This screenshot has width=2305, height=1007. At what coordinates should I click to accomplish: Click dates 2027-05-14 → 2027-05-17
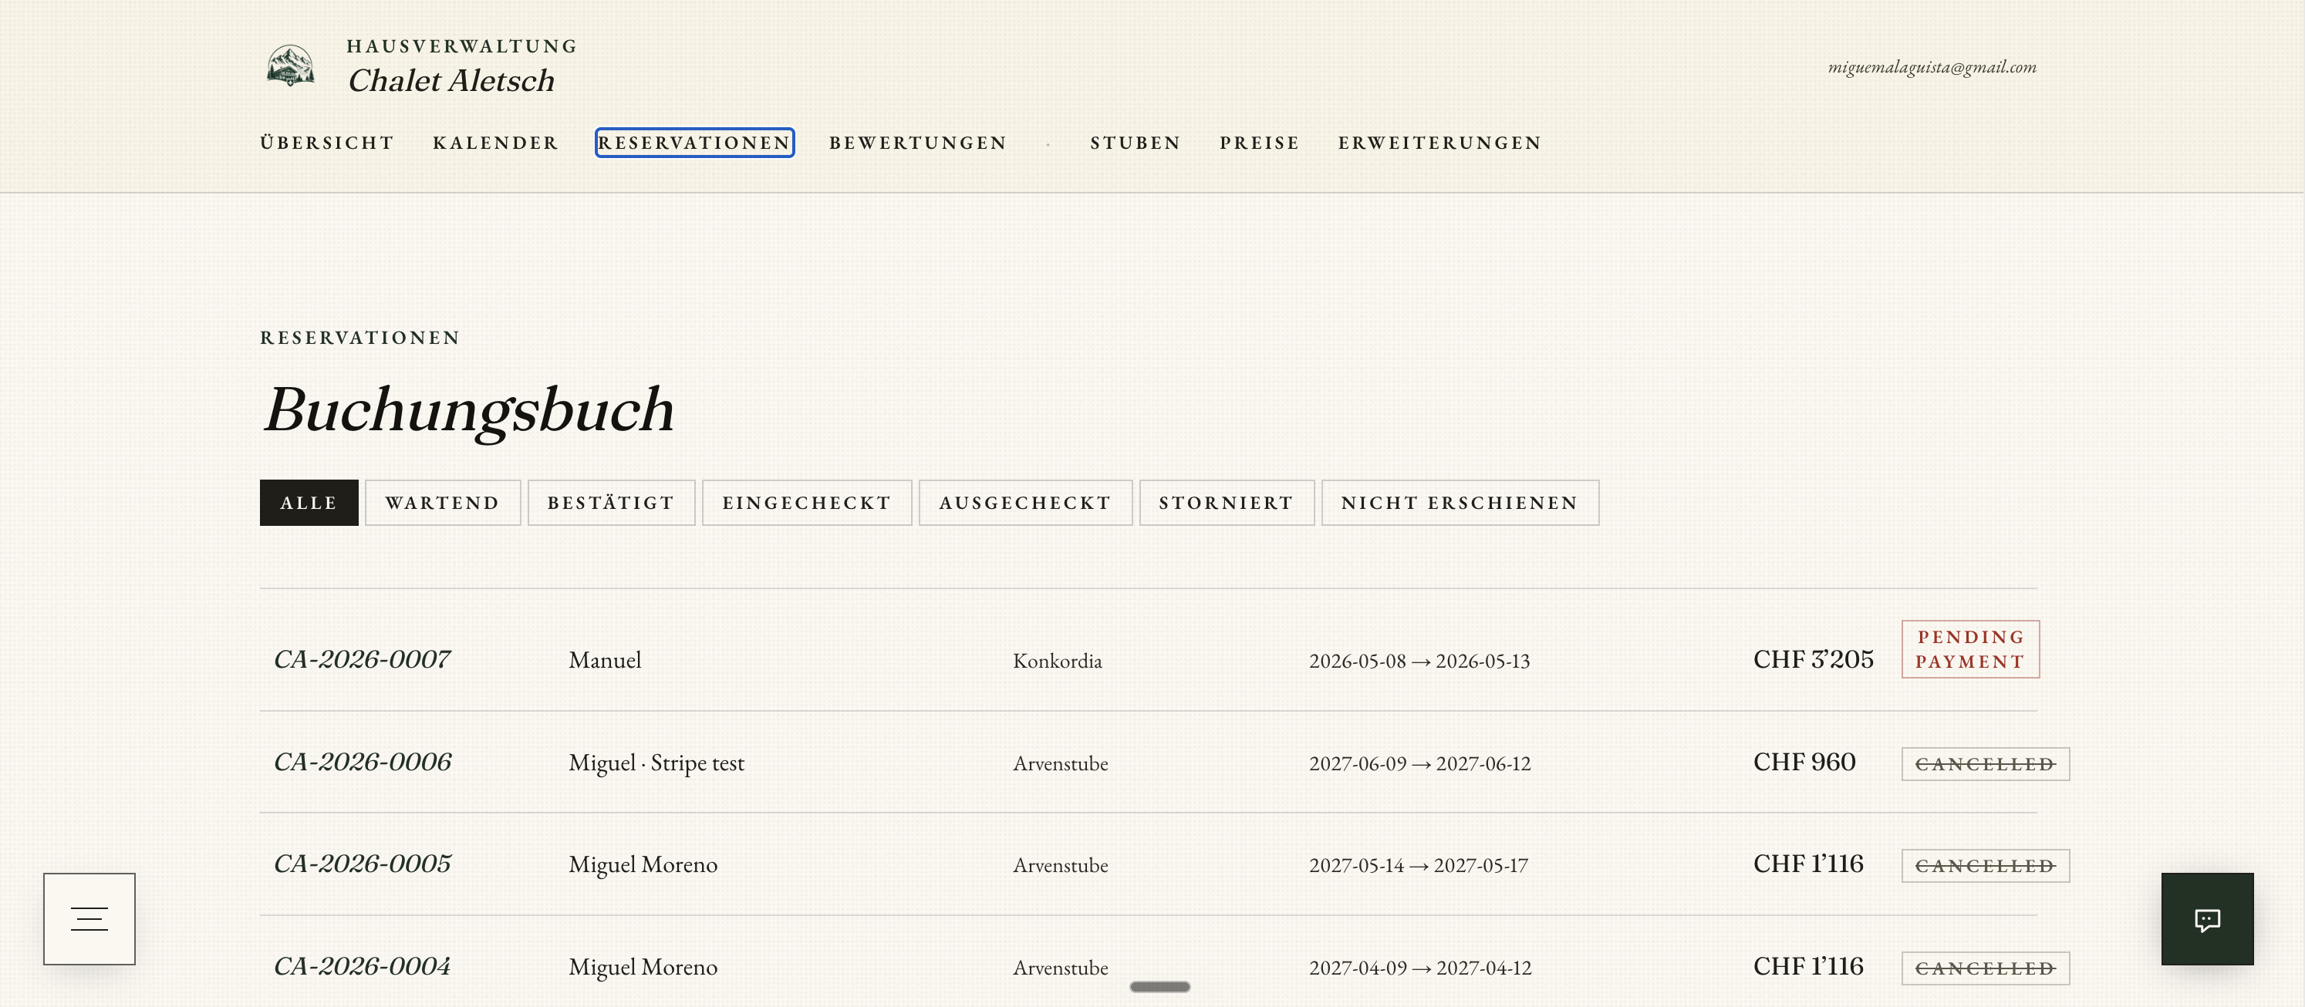(1419, 867)
